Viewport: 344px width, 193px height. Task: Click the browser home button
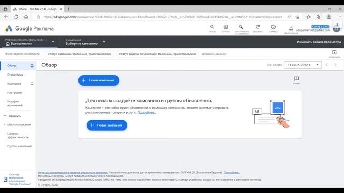[x=26, y=17]
